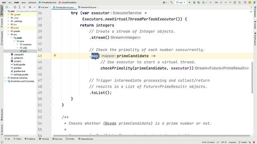The height and width of the screenshot is (144, 257).
Task: Show Git history clock icon
Action: (x=235, y=2)
